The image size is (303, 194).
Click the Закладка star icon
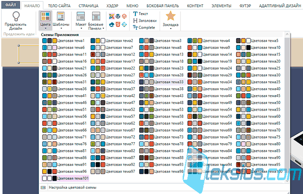coord(171,16)
